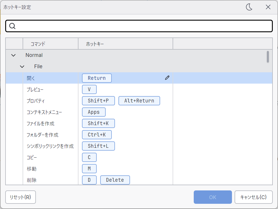Image resolution: width=278 pixels, height=209 pixels.
Task: Toggle dark mode with the moon icon
Action: (249, 7)
